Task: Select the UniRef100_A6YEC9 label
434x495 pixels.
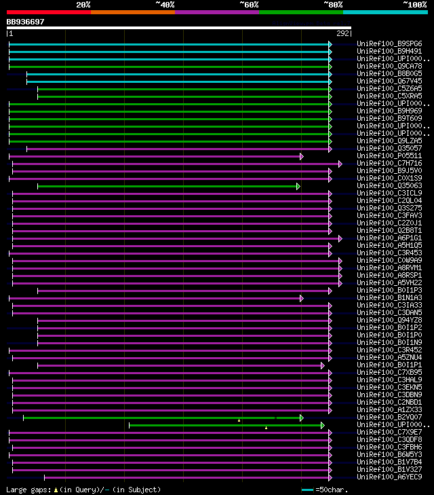Action: (x=389, y=477)
